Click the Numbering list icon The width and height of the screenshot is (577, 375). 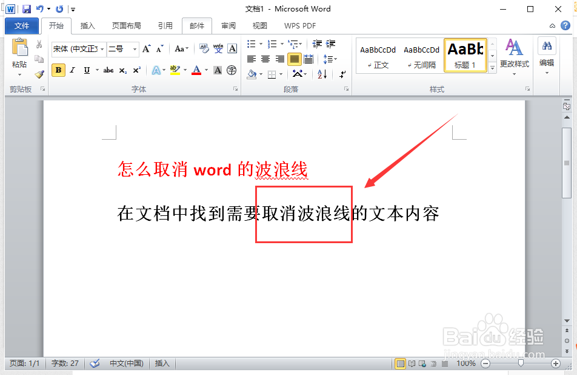click(x=272, y=44)
